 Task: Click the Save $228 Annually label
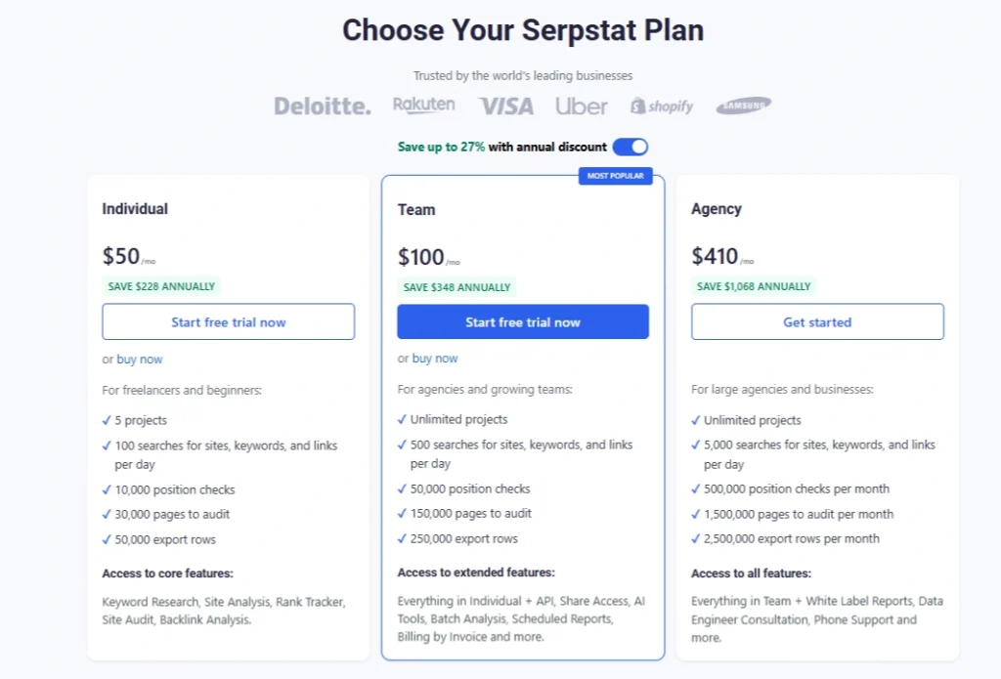tap(161, 286)
